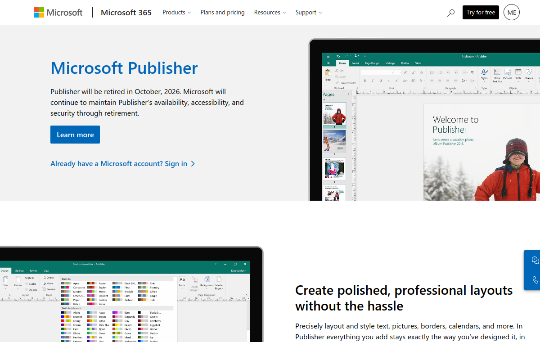
Task: Open the File tab in Publication - Publisher
Action: point(328,63)
